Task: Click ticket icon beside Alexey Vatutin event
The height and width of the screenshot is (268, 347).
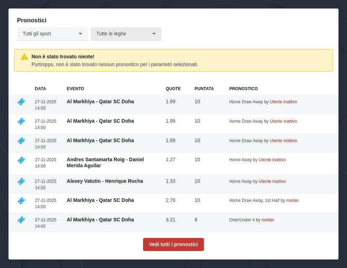Action: (x=21, y=181)
